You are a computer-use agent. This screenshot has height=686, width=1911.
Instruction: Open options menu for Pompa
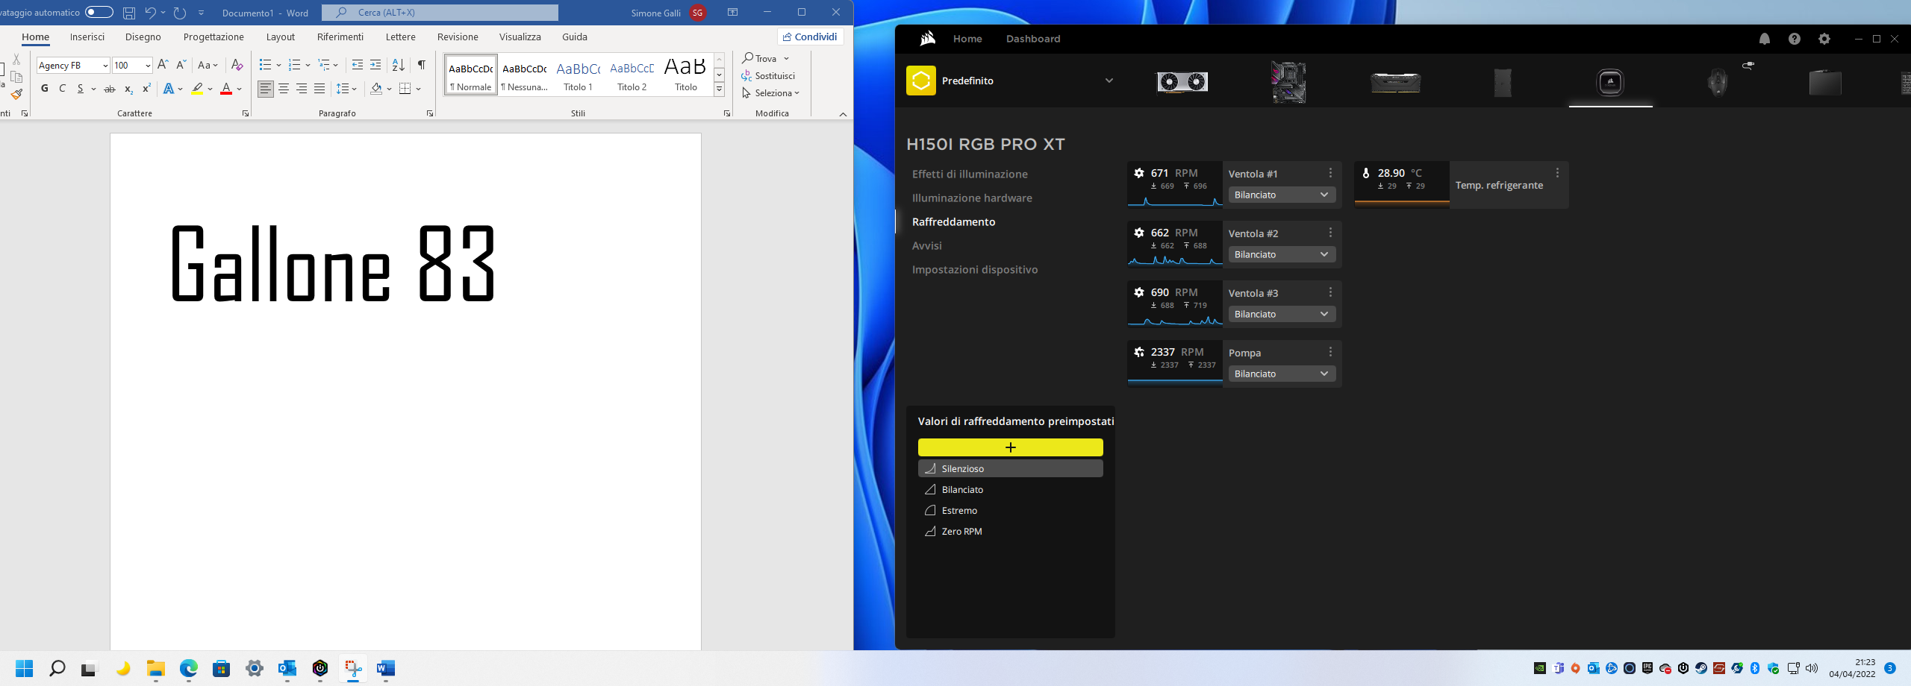coord(1330,352)
